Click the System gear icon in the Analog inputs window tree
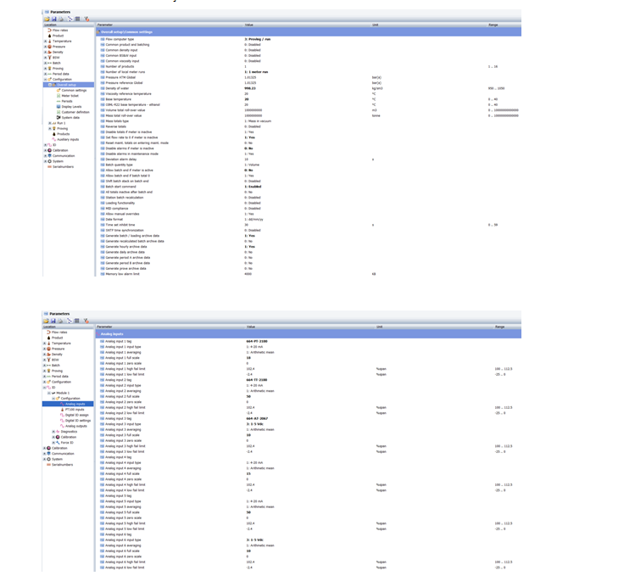 (48, 459)
